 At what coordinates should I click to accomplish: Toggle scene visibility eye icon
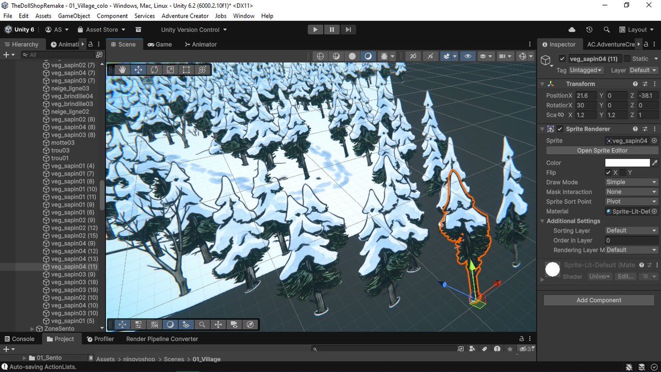pos(468,56)
